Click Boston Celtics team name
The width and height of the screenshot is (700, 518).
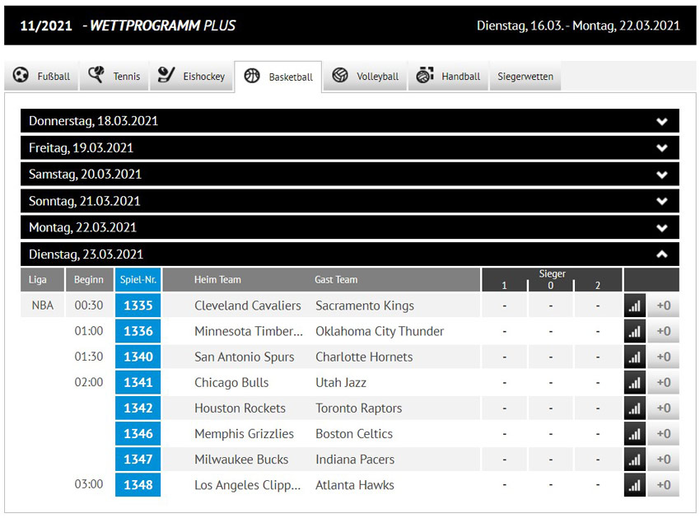[354, 434]
